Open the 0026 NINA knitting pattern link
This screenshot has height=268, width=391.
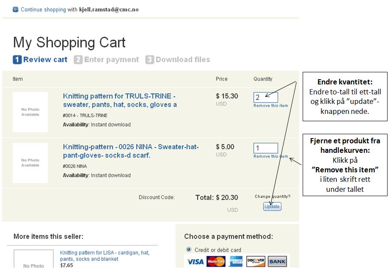pyautogui.click(x=131, y=151)
